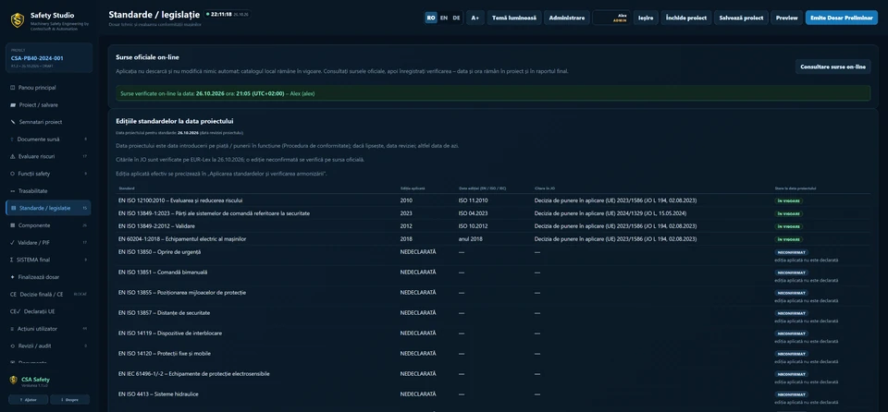This screenshot has height=412, width=888.
Task: Click EN ISO 4413 – Sisteme hidraulice
Action: (x=158, y=394)
